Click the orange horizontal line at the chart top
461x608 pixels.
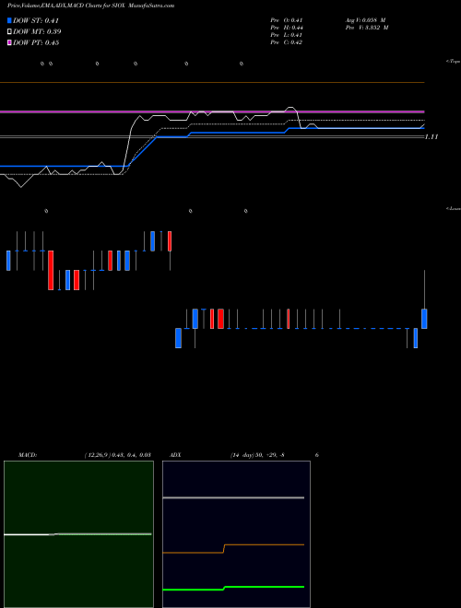[x=212, y=83]
